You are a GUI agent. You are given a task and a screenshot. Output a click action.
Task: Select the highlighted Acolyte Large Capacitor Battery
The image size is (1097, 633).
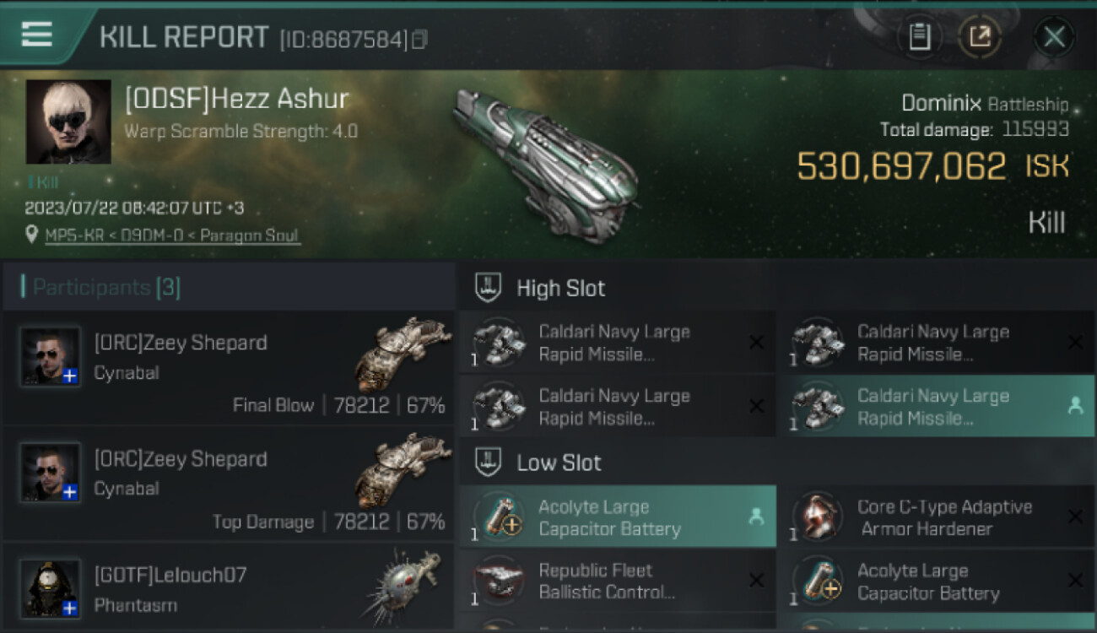618,517
